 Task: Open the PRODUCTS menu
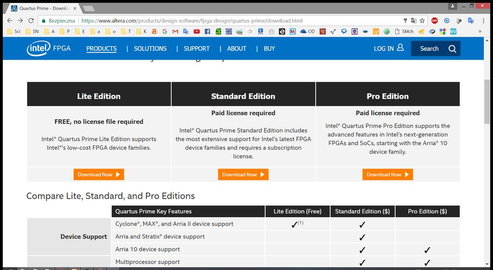[102, 49]
